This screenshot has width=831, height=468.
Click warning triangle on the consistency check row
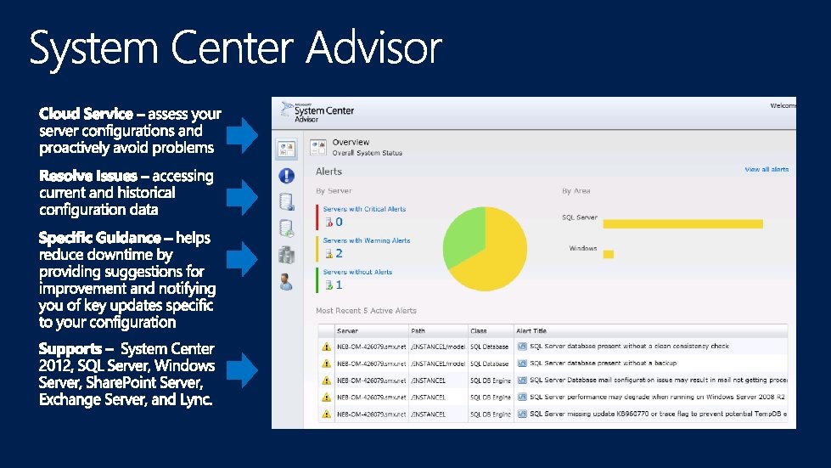point(326,347)
